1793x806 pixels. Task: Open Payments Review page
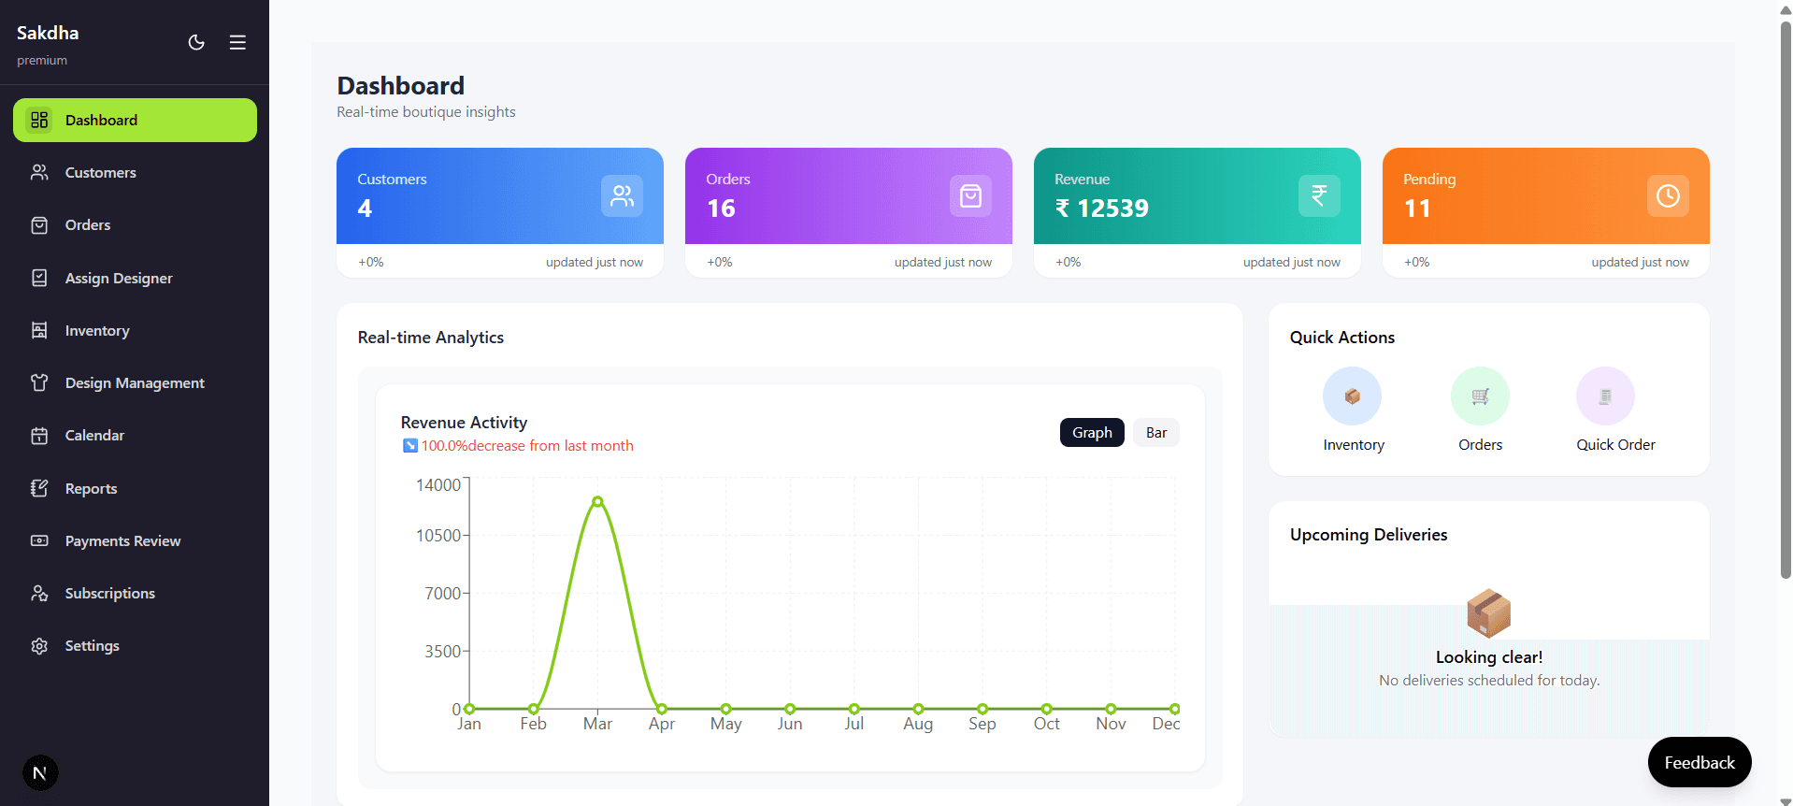click(x=135, y=540)
